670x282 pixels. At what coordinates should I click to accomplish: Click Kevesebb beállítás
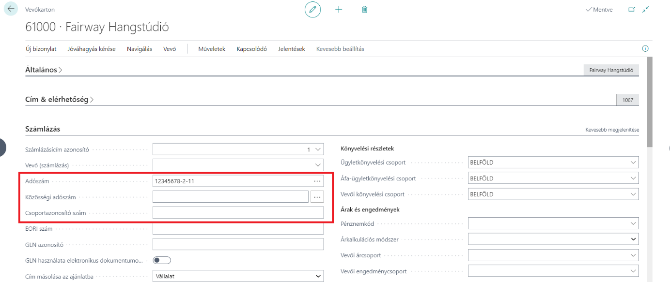(x=340, y=49)
